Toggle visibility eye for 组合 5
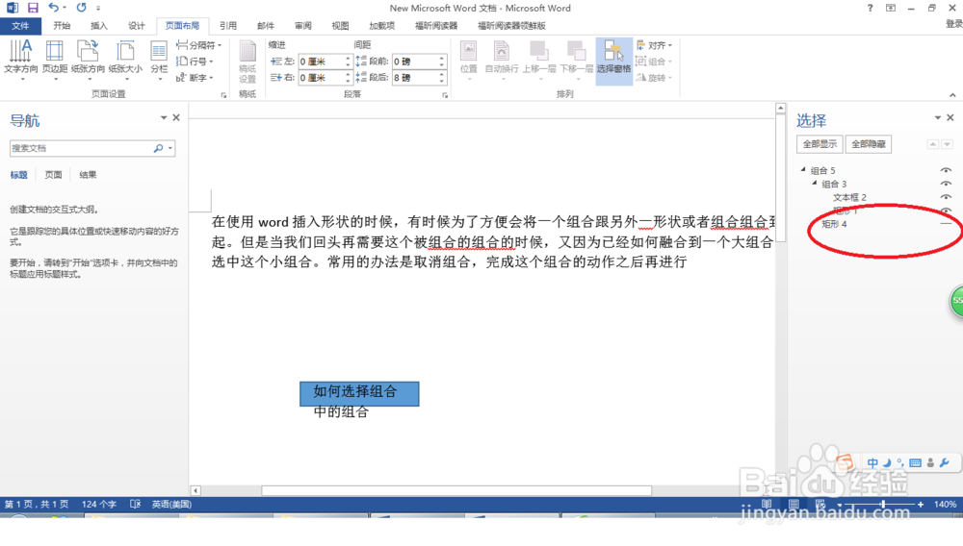963x546 pixels. 946,170
